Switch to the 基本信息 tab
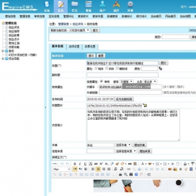Image resolution: width=196 pixels, height=196 pixels. [x=57, y=47]
